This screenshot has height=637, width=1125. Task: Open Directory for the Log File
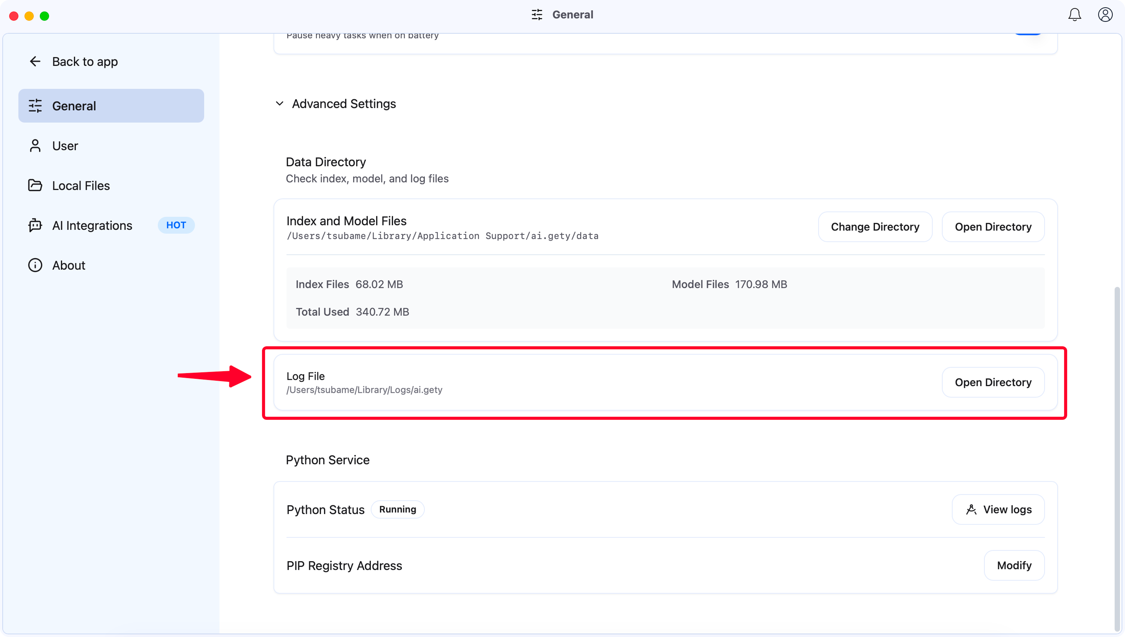993,382
